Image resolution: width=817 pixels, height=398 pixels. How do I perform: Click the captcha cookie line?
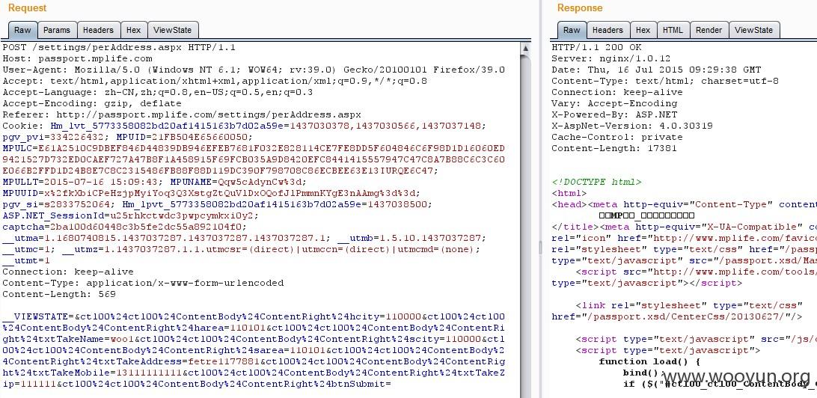(x=124, y=227)
